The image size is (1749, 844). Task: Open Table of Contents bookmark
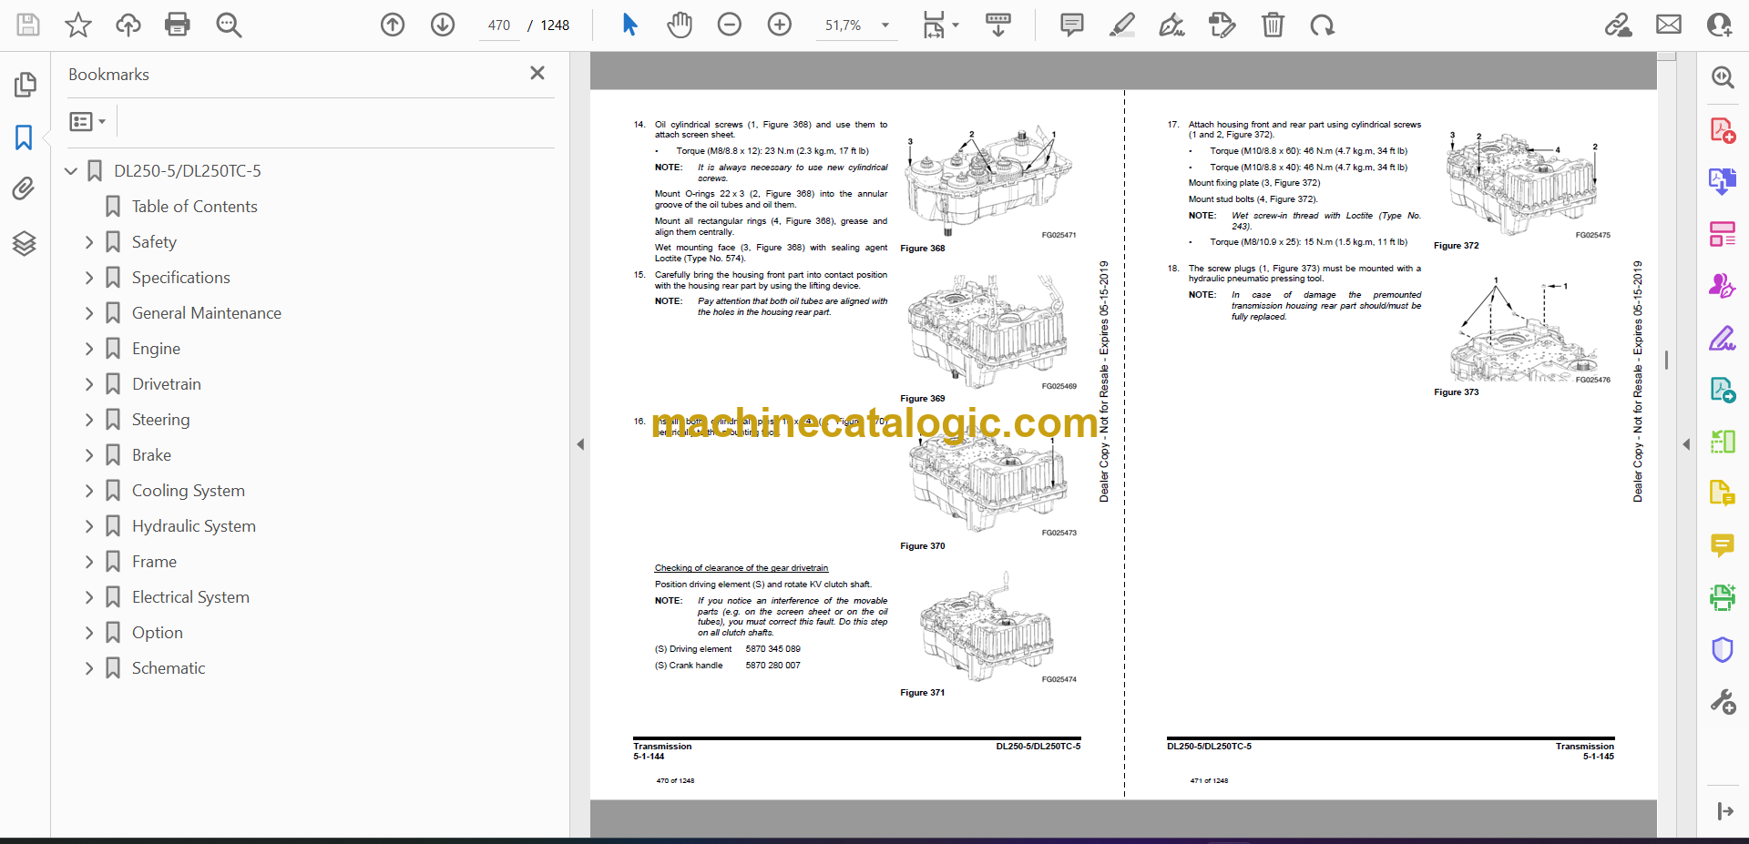pos(194,207)
